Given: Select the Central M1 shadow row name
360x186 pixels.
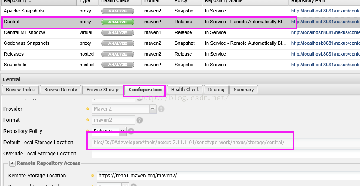Looking at the screenshot, I should pos(24,32).
